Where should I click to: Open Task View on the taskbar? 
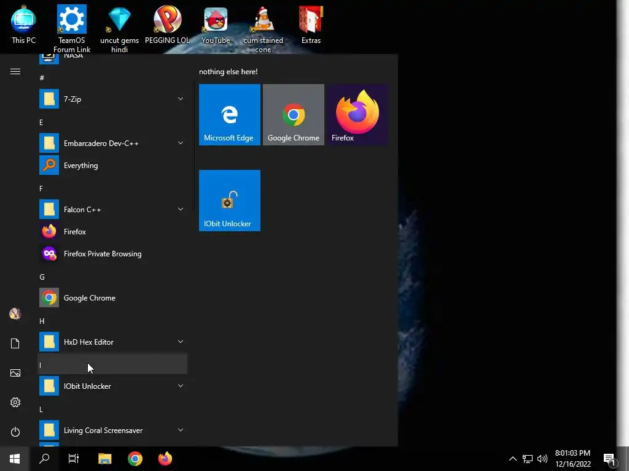pos(74,459)
